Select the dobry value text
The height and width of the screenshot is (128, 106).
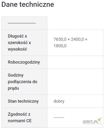(59, 101)
